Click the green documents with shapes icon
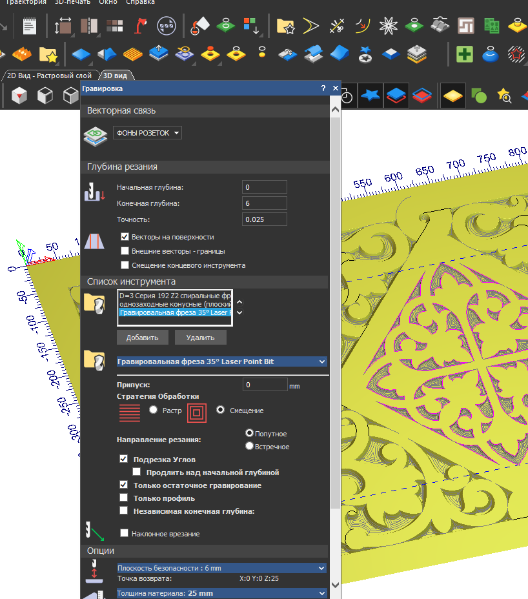 tap(492, 26)
